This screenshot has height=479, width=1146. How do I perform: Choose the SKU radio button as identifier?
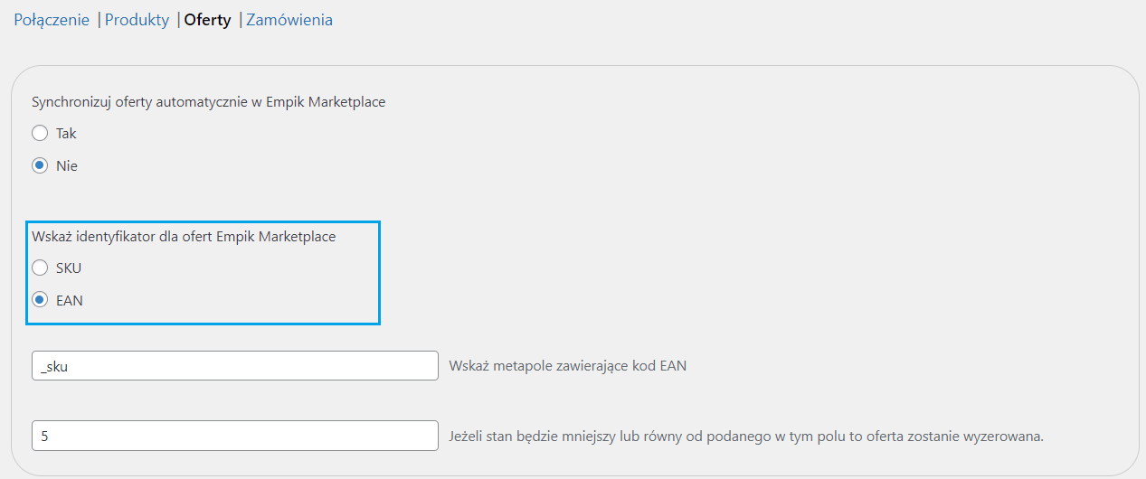pyautogui.click(x=40, y=268)
